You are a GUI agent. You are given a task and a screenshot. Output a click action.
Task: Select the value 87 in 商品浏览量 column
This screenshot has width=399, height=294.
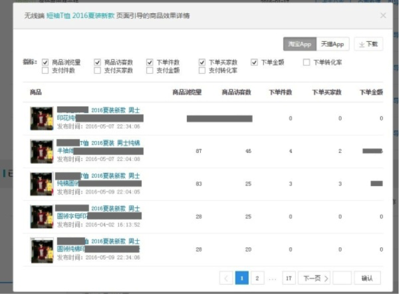199,151
